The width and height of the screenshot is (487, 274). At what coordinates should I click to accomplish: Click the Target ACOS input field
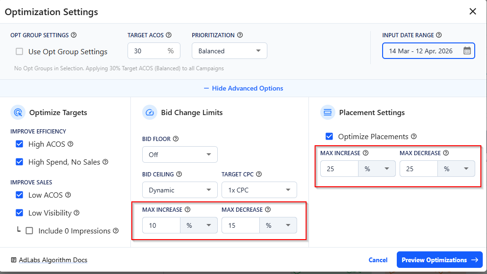tap(147, 51)
